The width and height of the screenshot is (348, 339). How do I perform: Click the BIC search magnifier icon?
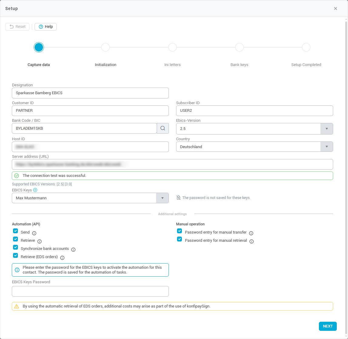[162, 128]
